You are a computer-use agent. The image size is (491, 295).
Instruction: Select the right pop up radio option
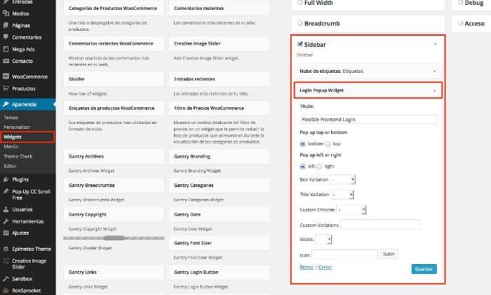pos(319,167)
